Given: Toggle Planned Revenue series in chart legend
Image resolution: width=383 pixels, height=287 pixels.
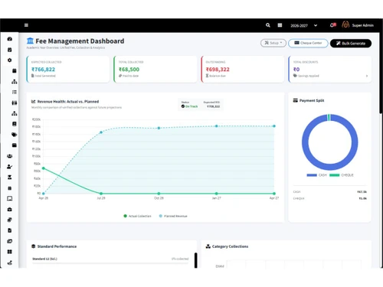Looking at the screenshot, I should click(173, 216).
